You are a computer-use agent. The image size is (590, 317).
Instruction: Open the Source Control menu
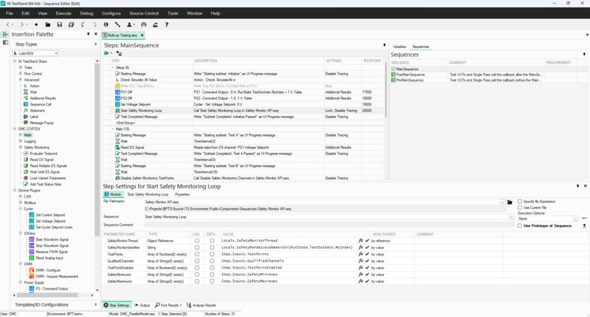point(144,13)
